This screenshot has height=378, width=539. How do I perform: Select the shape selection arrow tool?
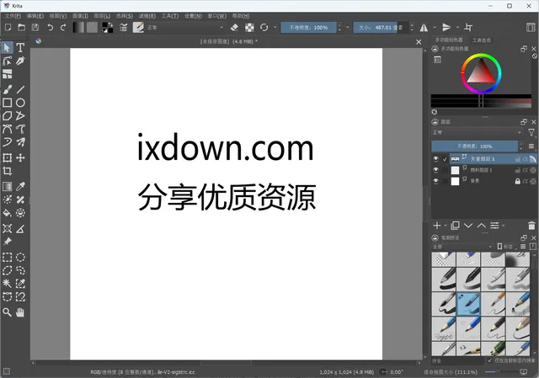pyautogui.click(x=8, y=47)
